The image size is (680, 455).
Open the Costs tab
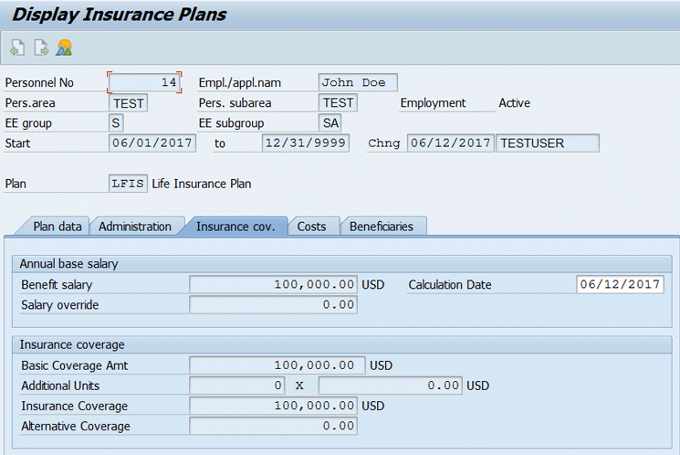(311, 227)
